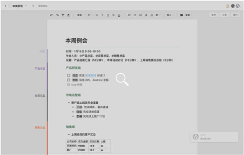The width and height of the screenshot is (244, 155).
Task: Insert a task checklist from toolbar
Action: click(x=141, y=15)
